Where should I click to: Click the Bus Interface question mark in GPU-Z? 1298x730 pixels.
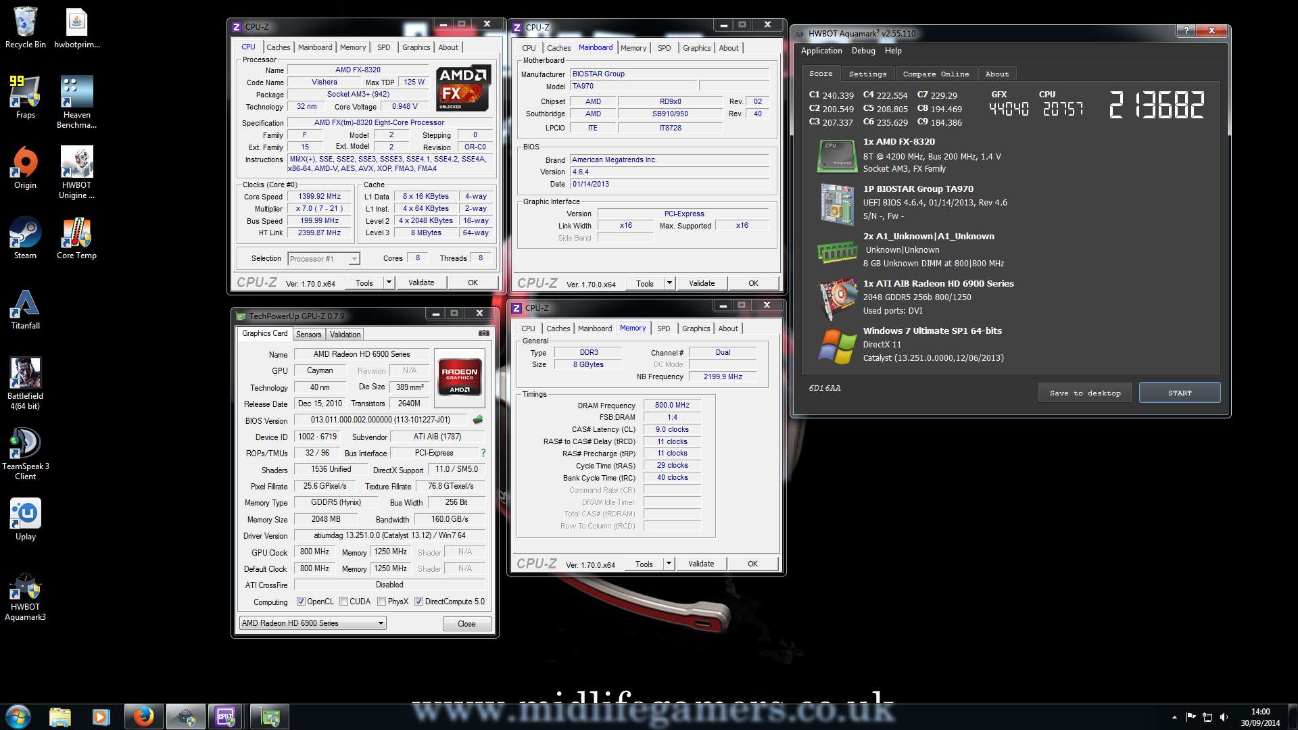pyautogui.click(x=483, y=453)
